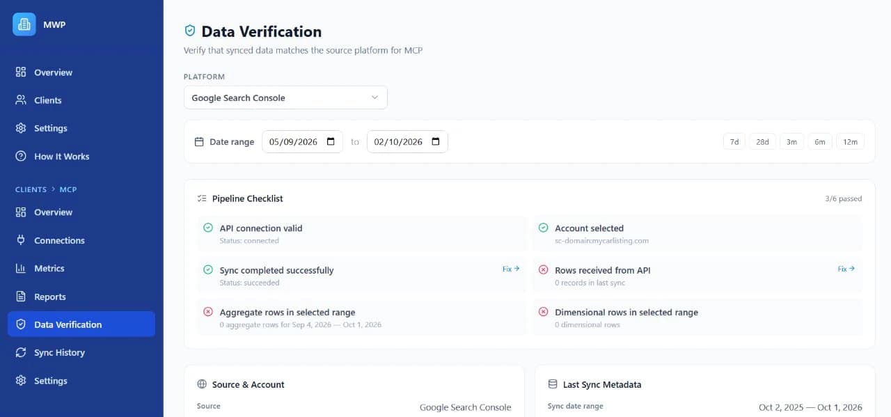Select the 7d range preset

click(x=734, y=141)
